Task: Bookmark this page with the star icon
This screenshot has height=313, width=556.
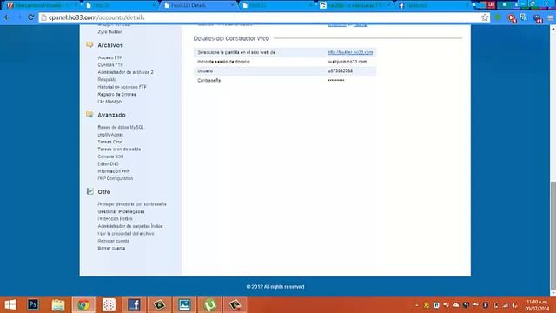Action: [485, 17]
